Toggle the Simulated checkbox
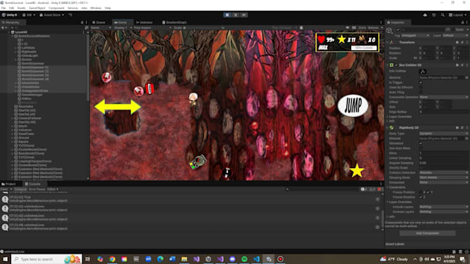The width and height of the screenshot is (470, 264). [420, 143]
